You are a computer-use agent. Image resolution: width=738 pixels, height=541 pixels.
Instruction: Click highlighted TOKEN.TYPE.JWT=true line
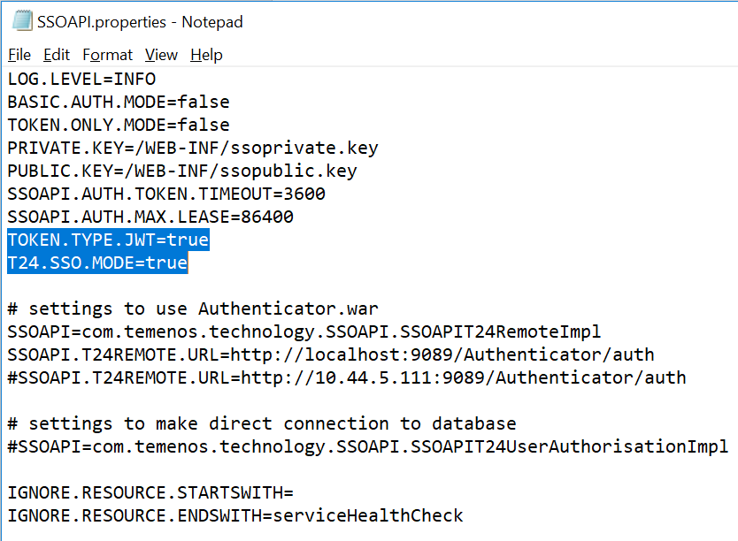point(108,240)
